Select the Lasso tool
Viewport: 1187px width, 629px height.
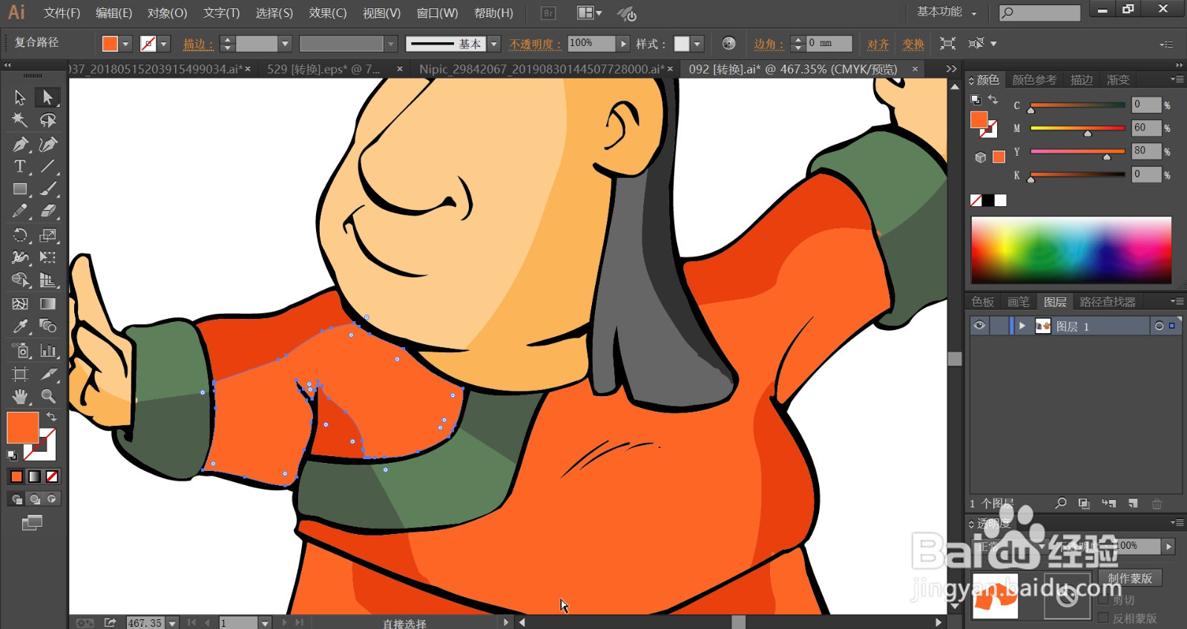pyautogui.click(x=47, y=120)
